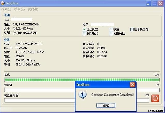Click source size 736,233,472 bytes text
This screenshot has width=165, height=113.
[23, 29]
